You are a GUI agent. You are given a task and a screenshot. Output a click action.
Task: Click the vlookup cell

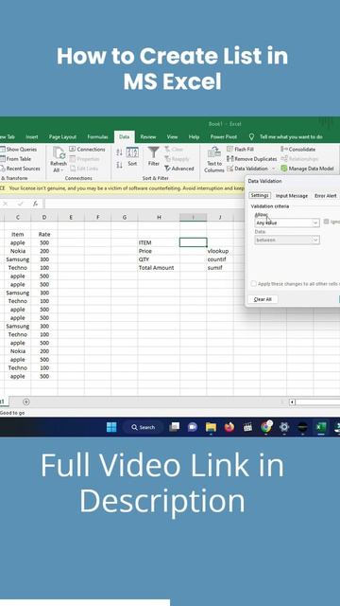[220, 251]
